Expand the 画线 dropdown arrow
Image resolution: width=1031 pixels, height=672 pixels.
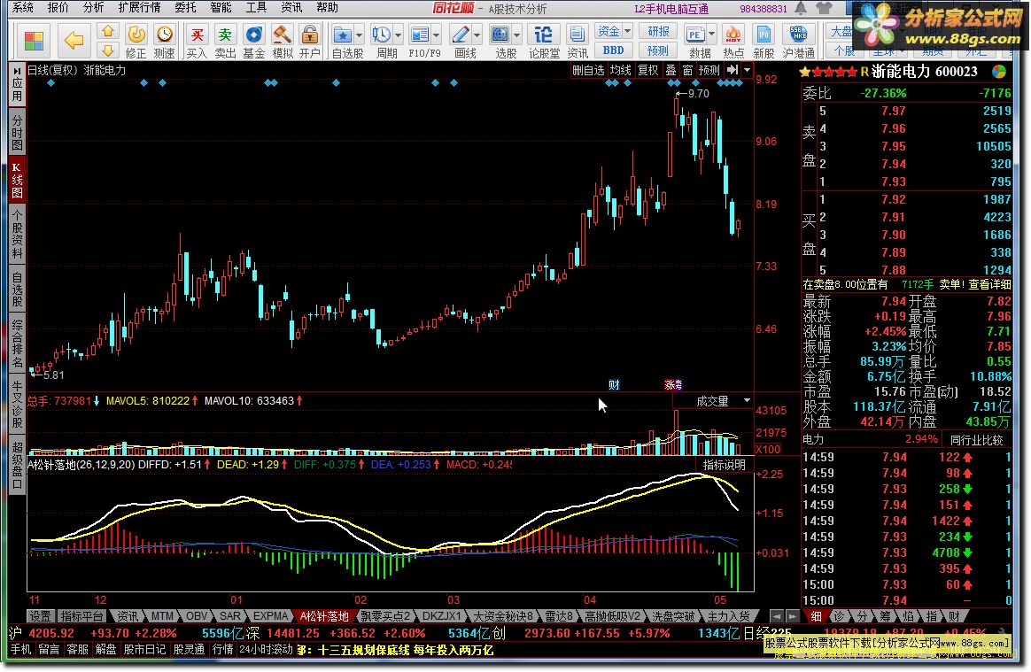pyautogui.click(x=477, y=35)
